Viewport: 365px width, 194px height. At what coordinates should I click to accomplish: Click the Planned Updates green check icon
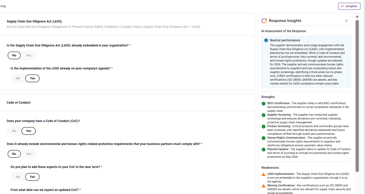[264, 150]
